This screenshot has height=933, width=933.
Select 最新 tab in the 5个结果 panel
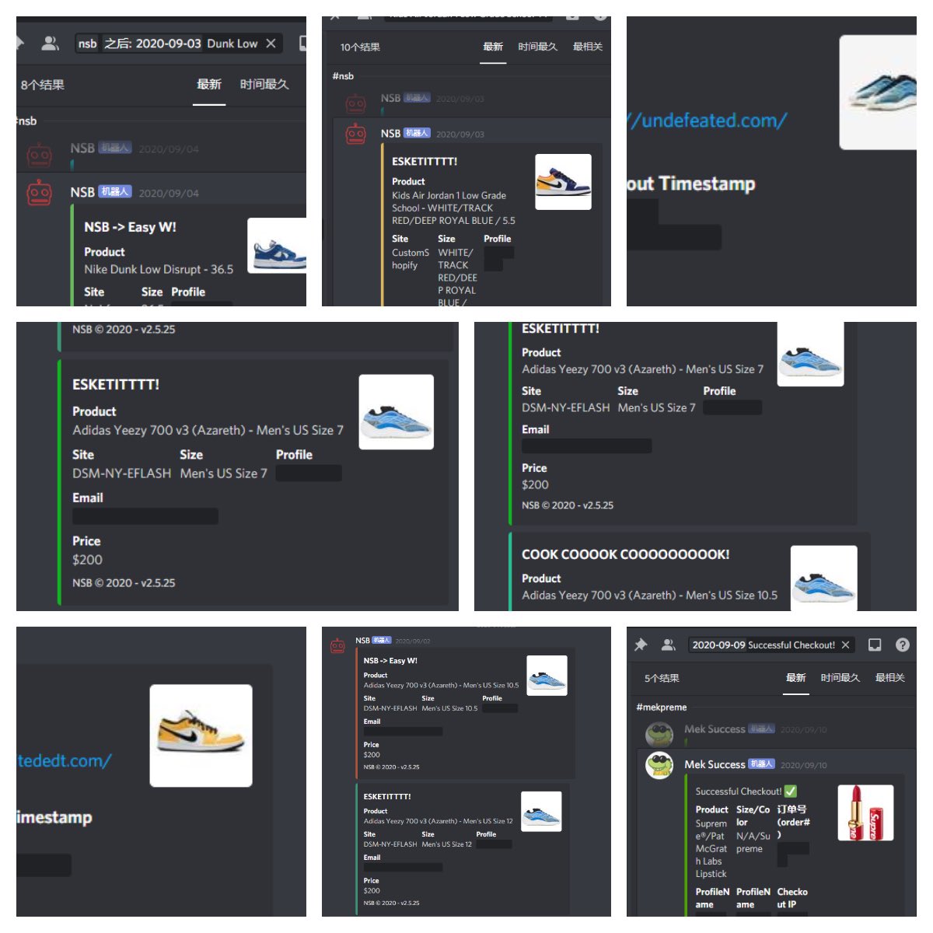(795, 678)
